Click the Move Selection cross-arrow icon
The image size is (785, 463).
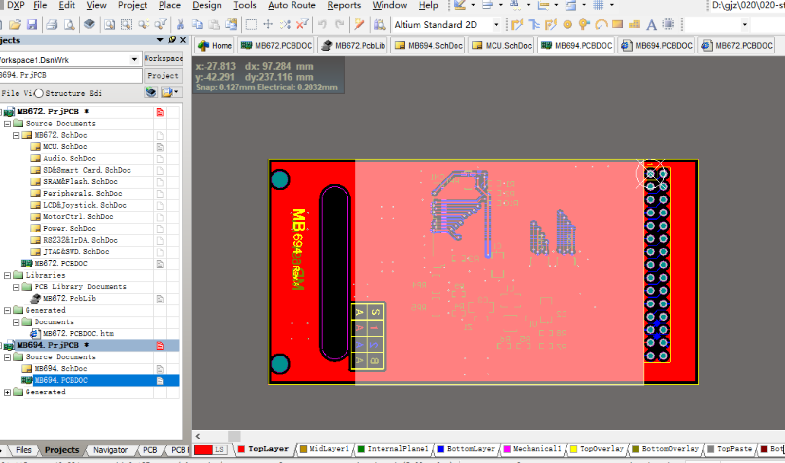click(268, 24)
